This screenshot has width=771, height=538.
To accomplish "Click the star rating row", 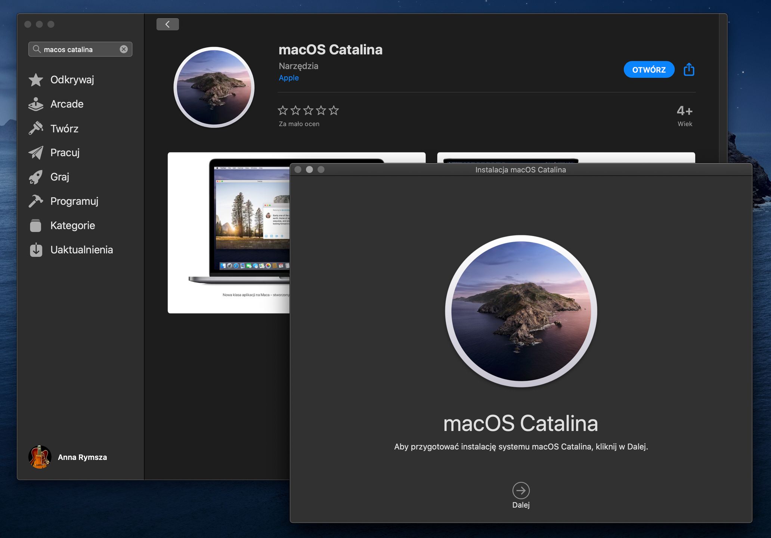I will 308,110.
